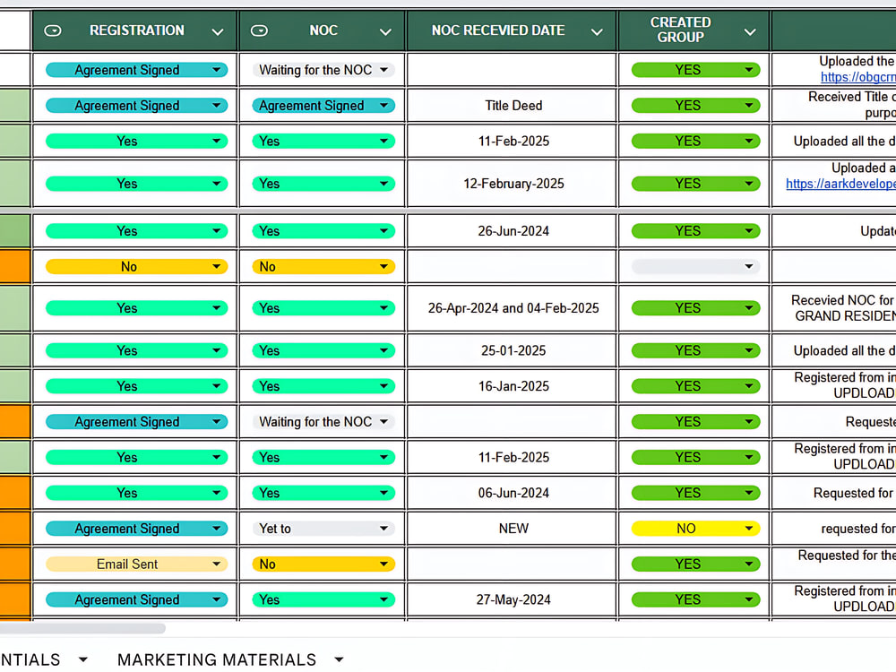Open the https://obgcrm link

coord(857,77)
